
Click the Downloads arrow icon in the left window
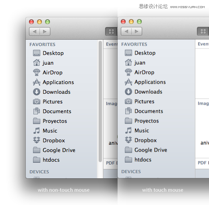pyautogui.click(x=37, y=92)
